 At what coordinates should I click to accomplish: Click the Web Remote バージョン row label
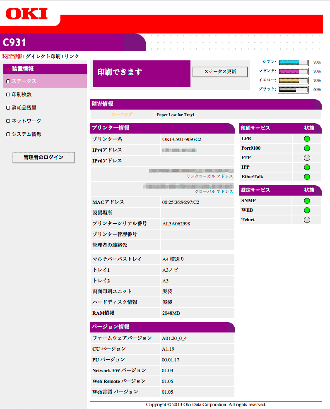pos(119,381)
